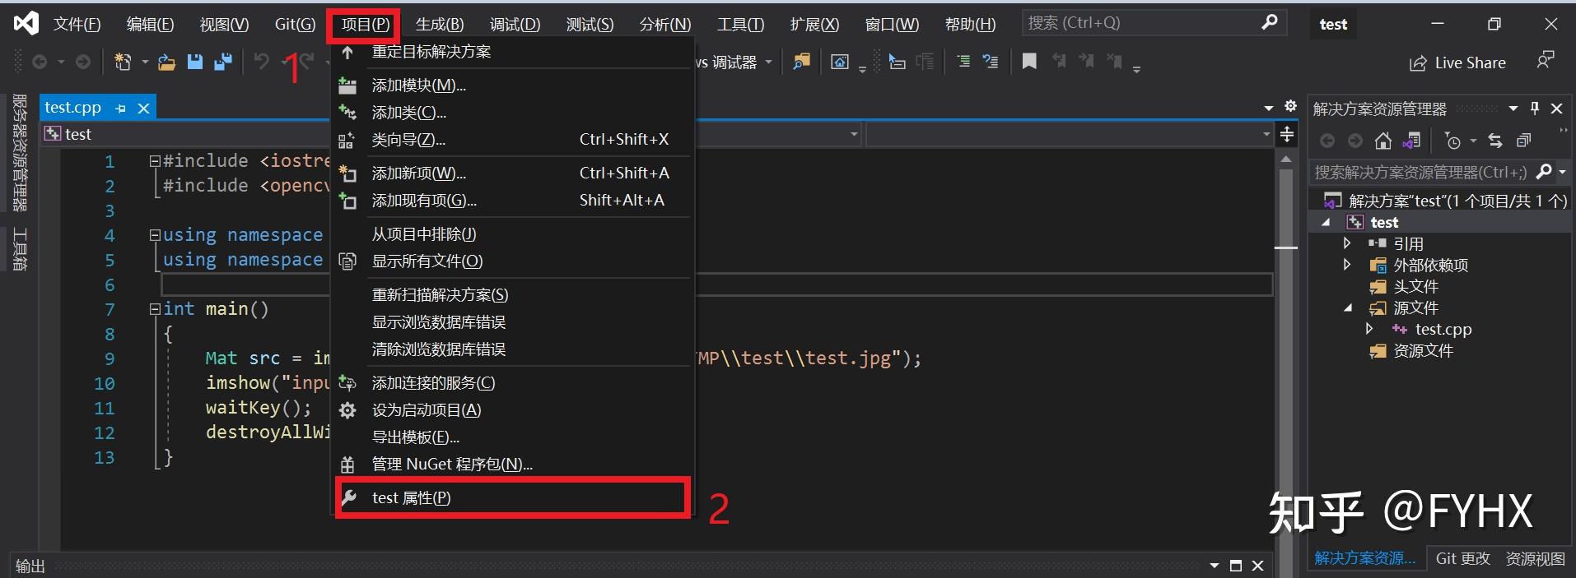Screen dimensions: 1576x578
Task: Close the test.cpp editor tab
Action: [143, 108]
